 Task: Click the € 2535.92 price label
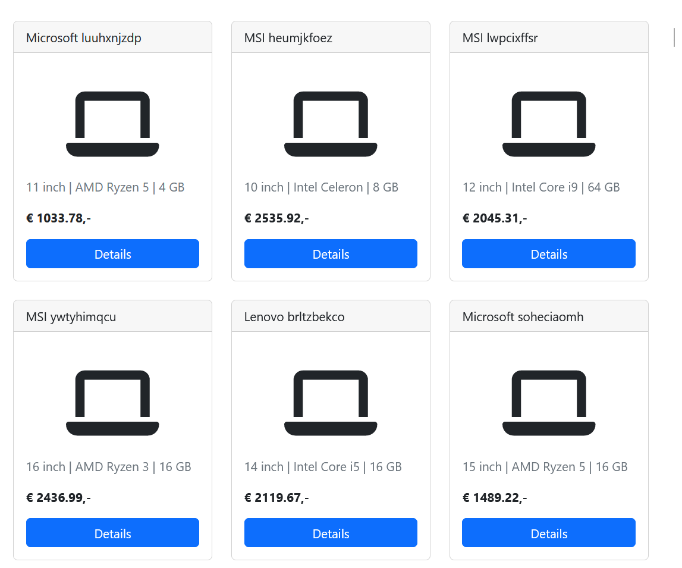(x=276, y=218)
